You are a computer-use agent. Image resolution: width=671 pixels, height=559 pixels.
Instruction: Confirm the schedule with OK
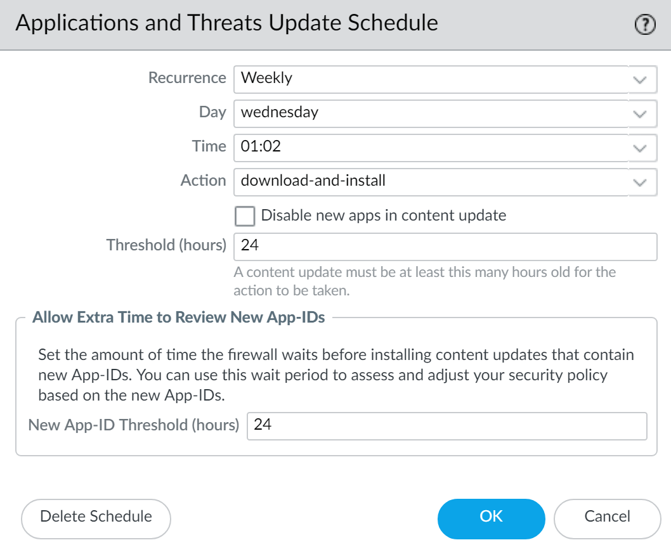(x=491, y=517)
